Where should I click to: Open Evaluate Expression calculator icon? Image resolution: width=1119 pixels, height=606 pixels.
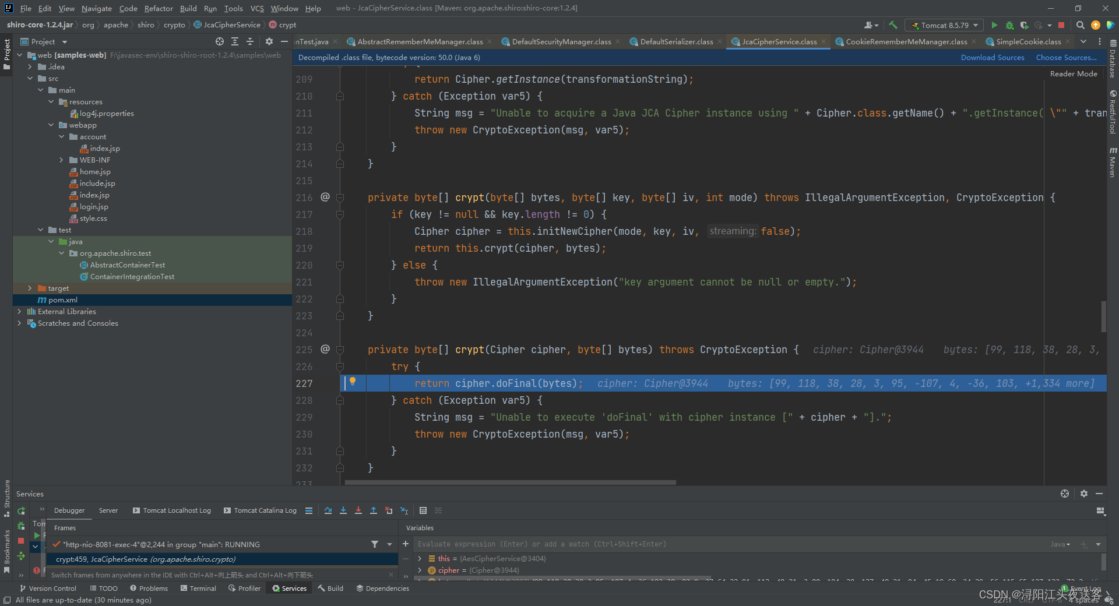pos(423,510)
